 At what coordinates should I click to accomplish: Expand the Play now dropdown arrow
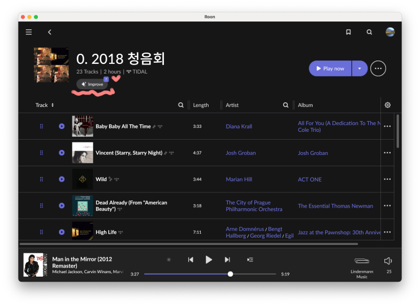(x=360, y=68)
